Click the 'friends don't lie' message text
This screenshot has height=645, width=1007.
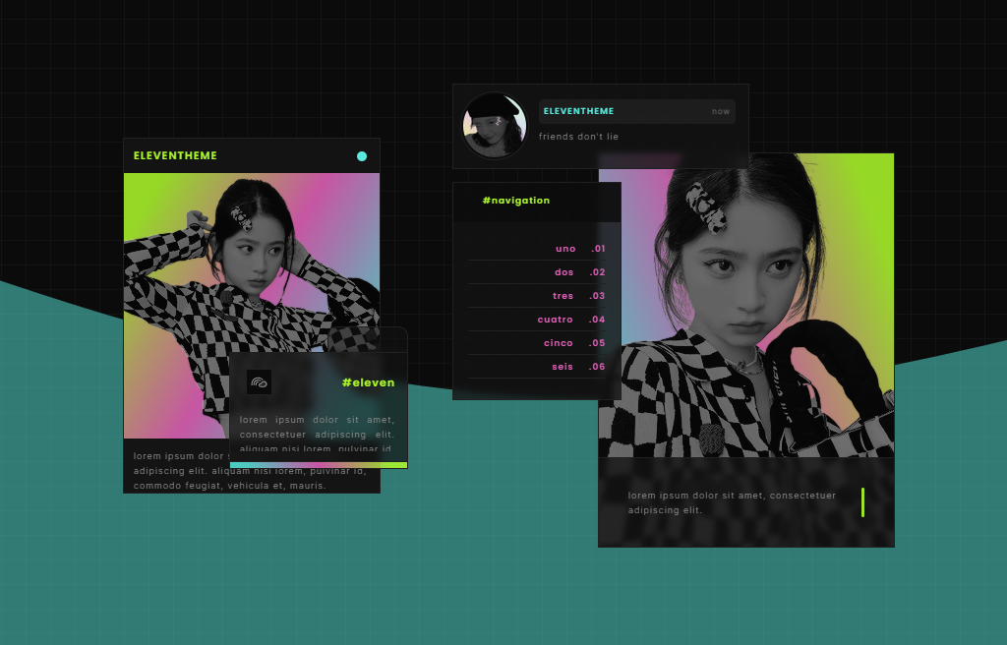(578, 137)
